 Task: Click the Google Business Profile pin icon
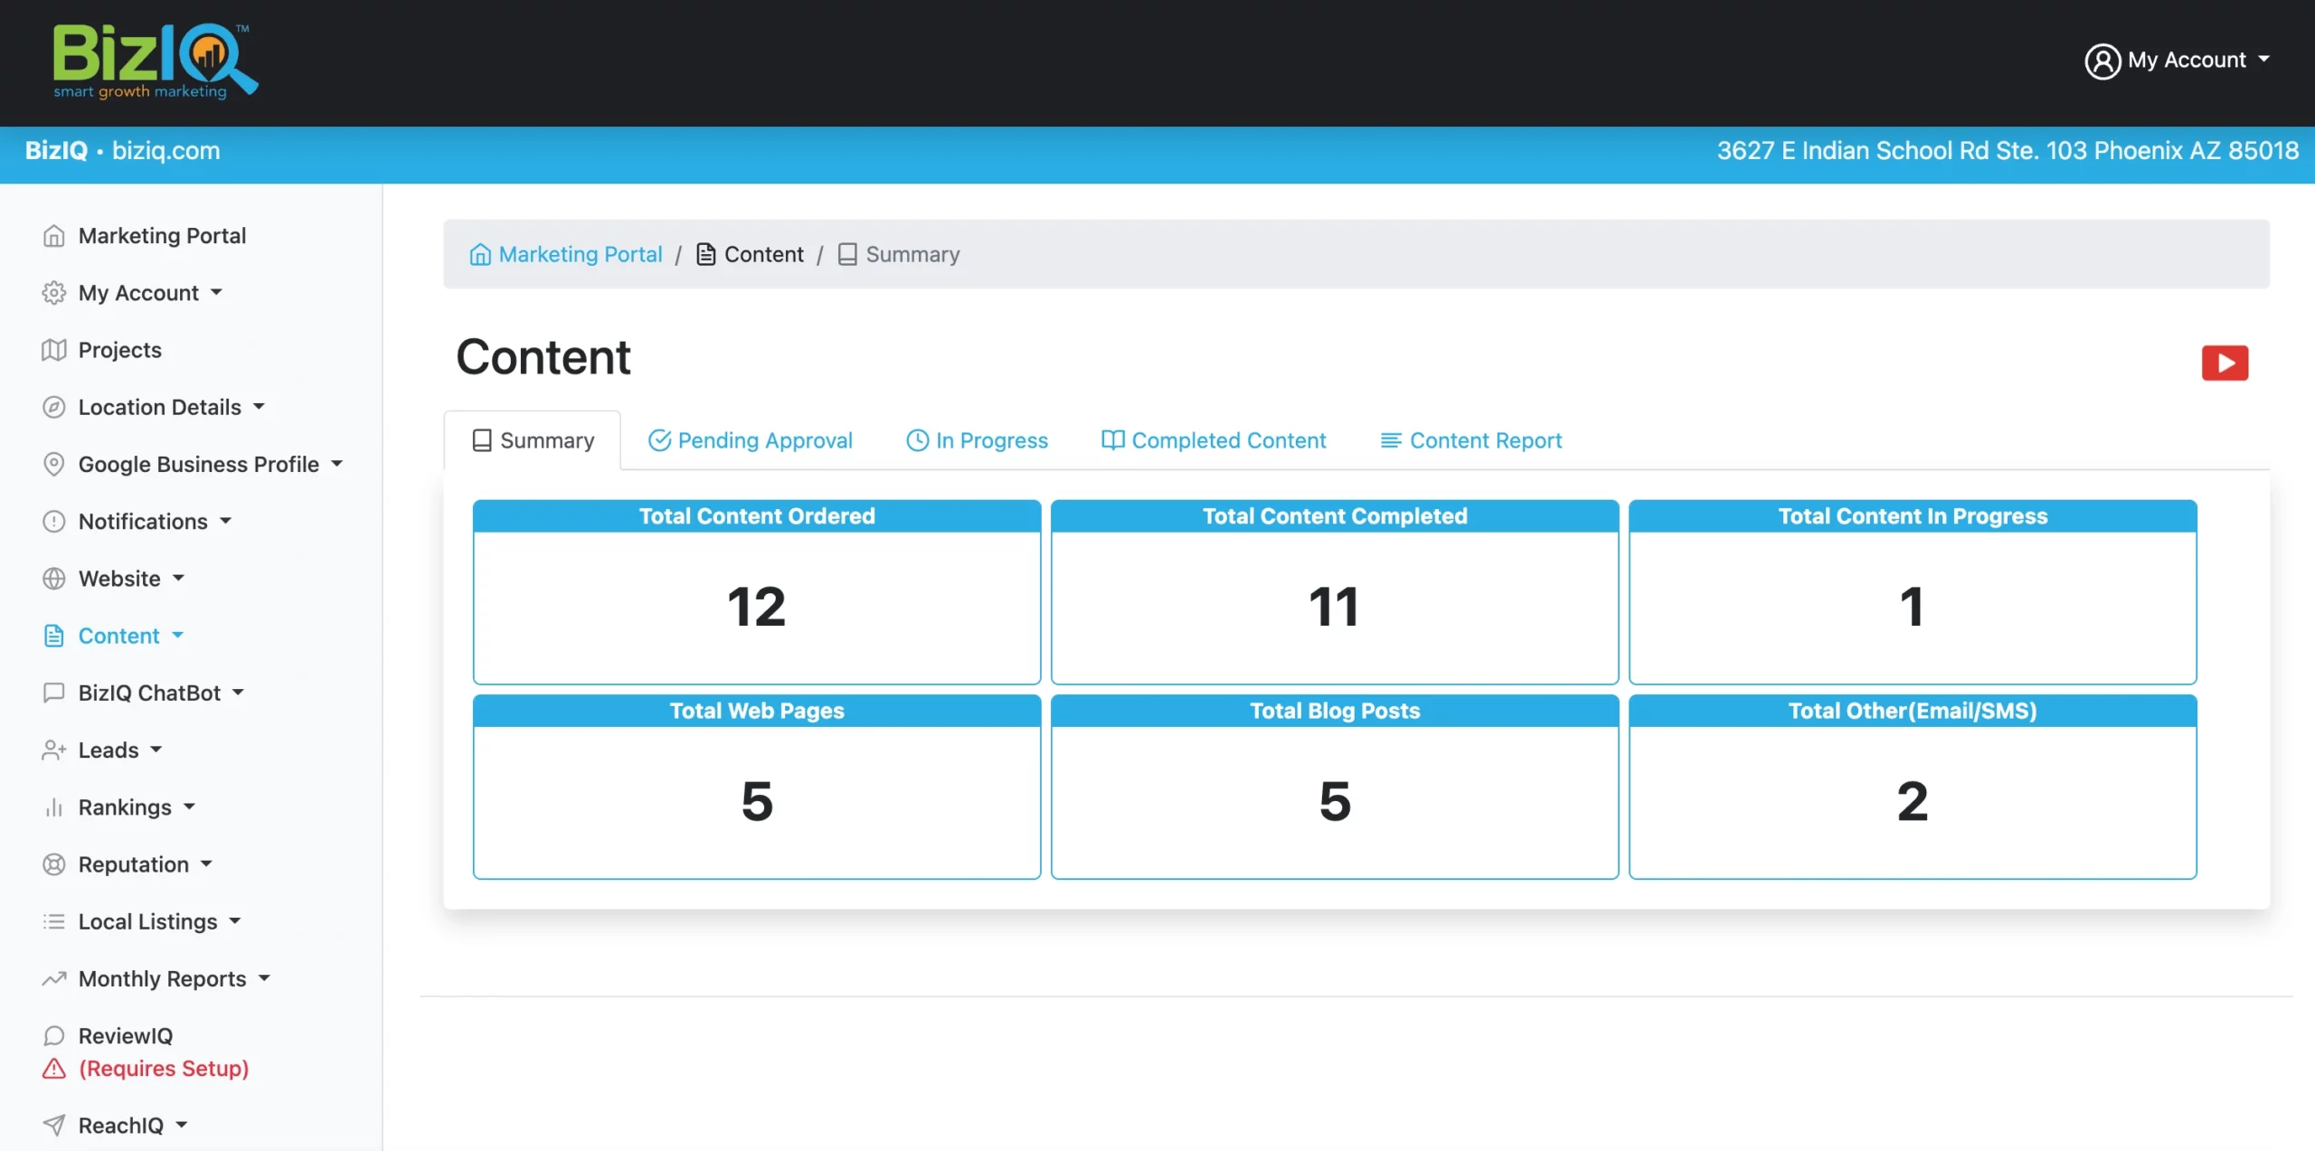pos(54,464)
